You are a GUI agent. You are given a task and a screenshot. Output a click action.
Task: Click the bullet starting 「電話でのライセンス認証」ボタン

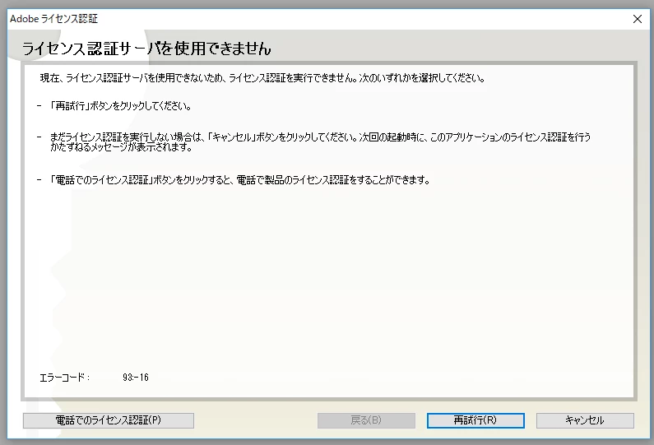point(240,180)
